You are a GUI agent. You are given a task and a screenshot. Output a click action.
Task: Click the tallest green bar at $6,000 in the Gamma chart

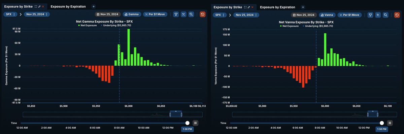coord(129,47)
